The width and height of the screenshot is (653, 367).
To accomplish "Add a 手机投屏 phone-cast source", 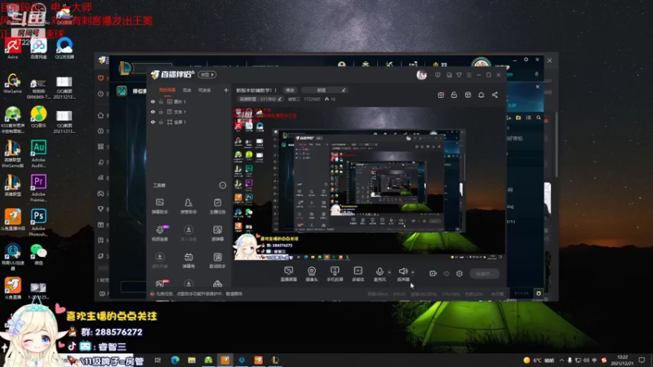I will pos(335,274).
